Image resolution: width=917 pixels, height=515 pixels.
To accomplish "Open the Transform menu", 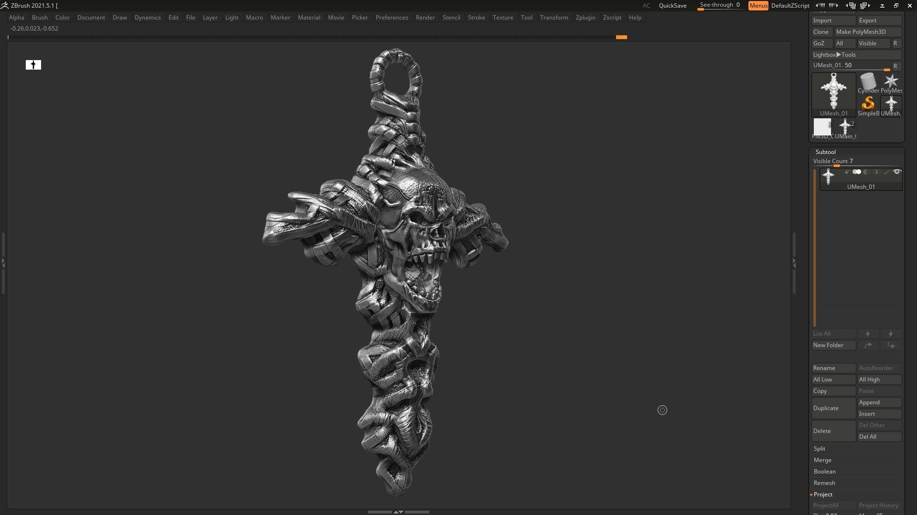I will 554,18.
